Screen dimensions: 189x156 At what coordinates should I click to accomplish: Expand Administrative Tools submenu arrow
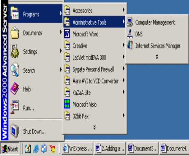[x=123, y=22]
